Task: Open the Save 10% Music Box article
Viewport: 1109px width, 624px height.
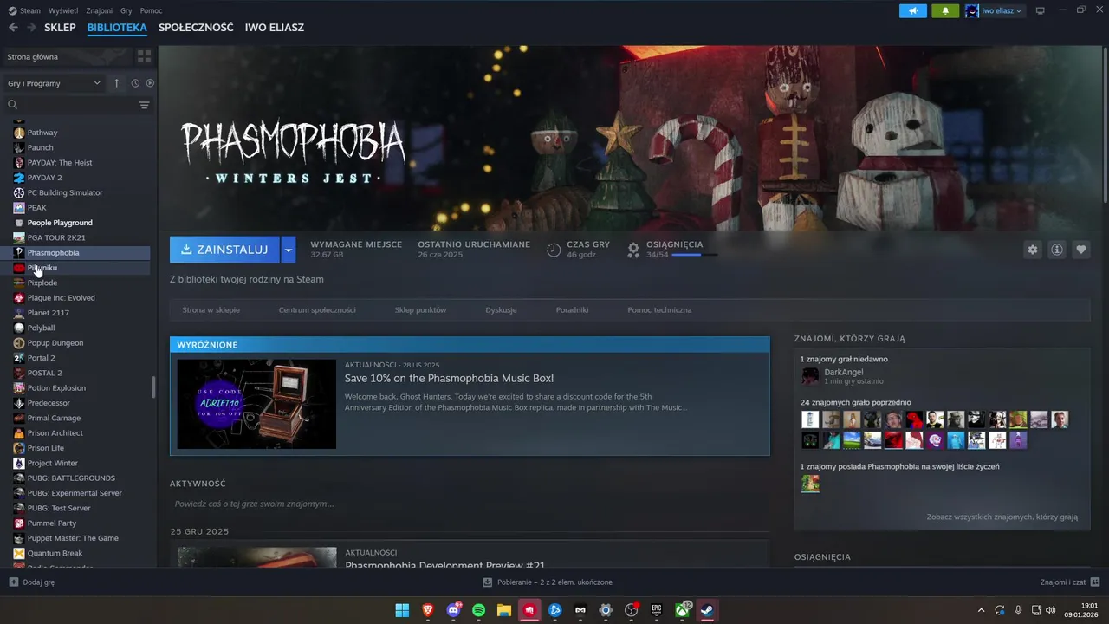Action: [x=449, y=378]
